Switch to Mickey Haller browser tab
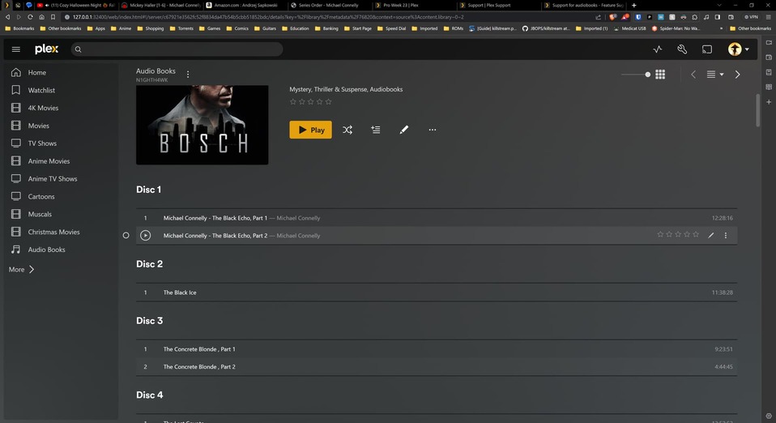 click(x=160, y=5)
